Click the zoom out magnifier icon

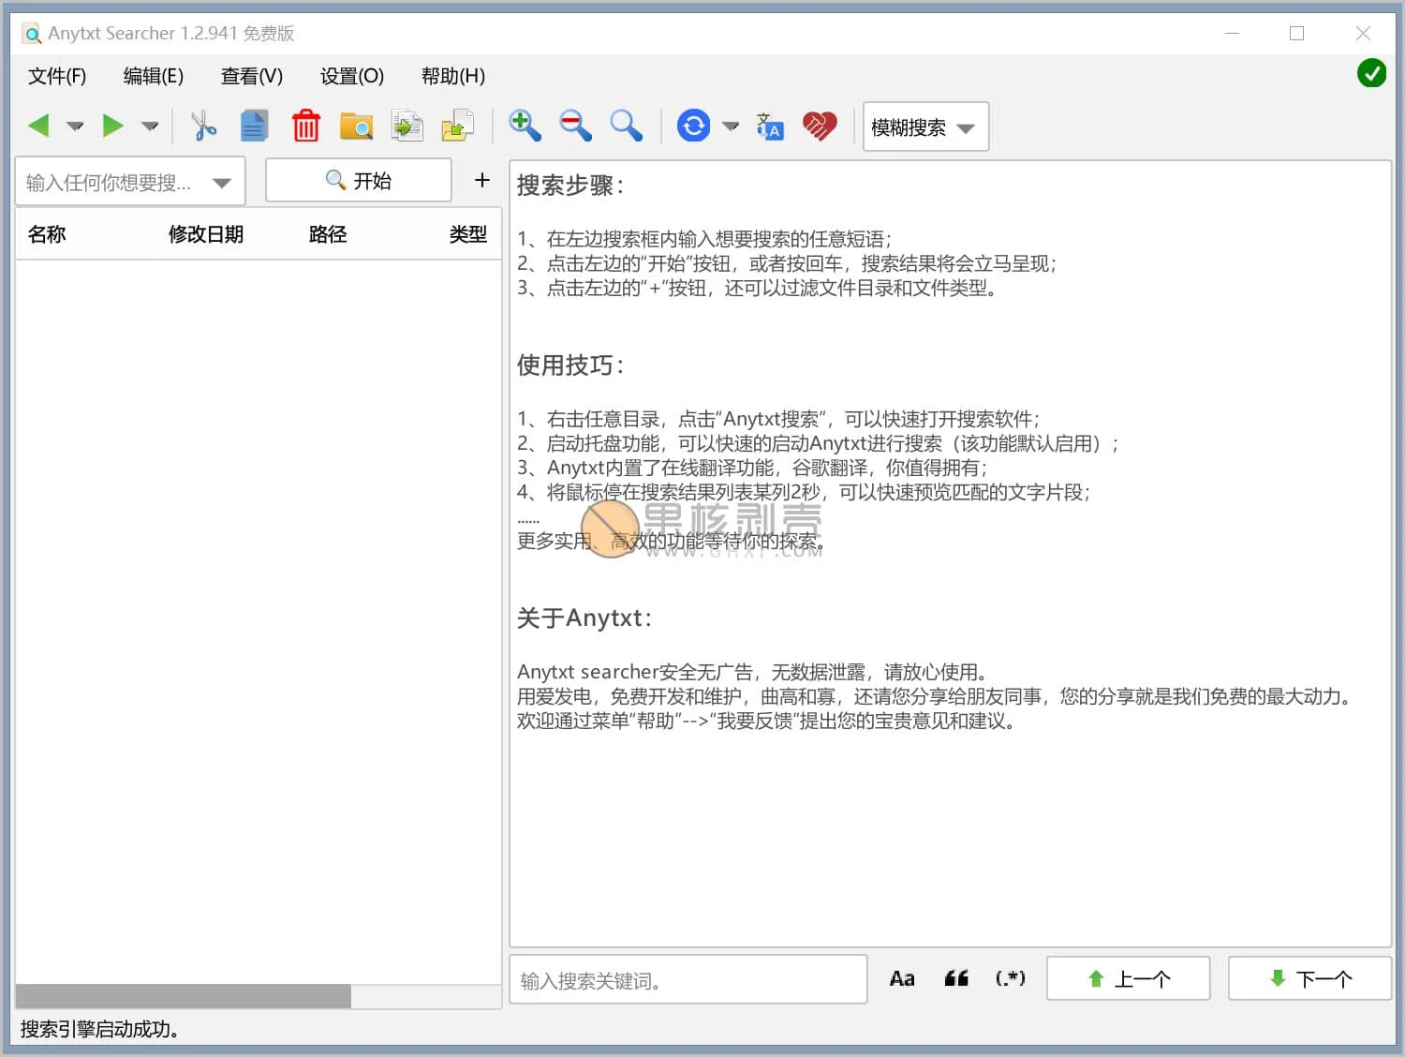coord(575,126)
